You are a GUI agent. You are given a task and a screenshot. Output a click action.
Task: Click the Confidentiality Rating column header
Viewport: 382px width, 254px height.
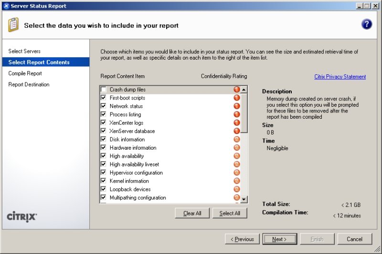224,76
